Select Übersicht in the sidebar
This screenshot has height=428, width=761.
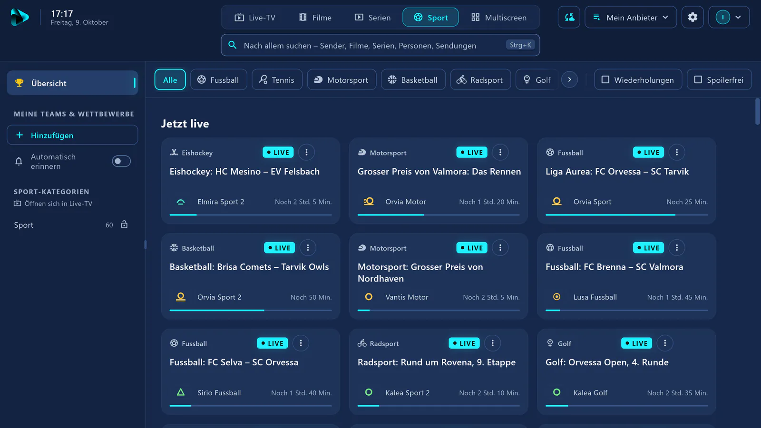[72, 83]
